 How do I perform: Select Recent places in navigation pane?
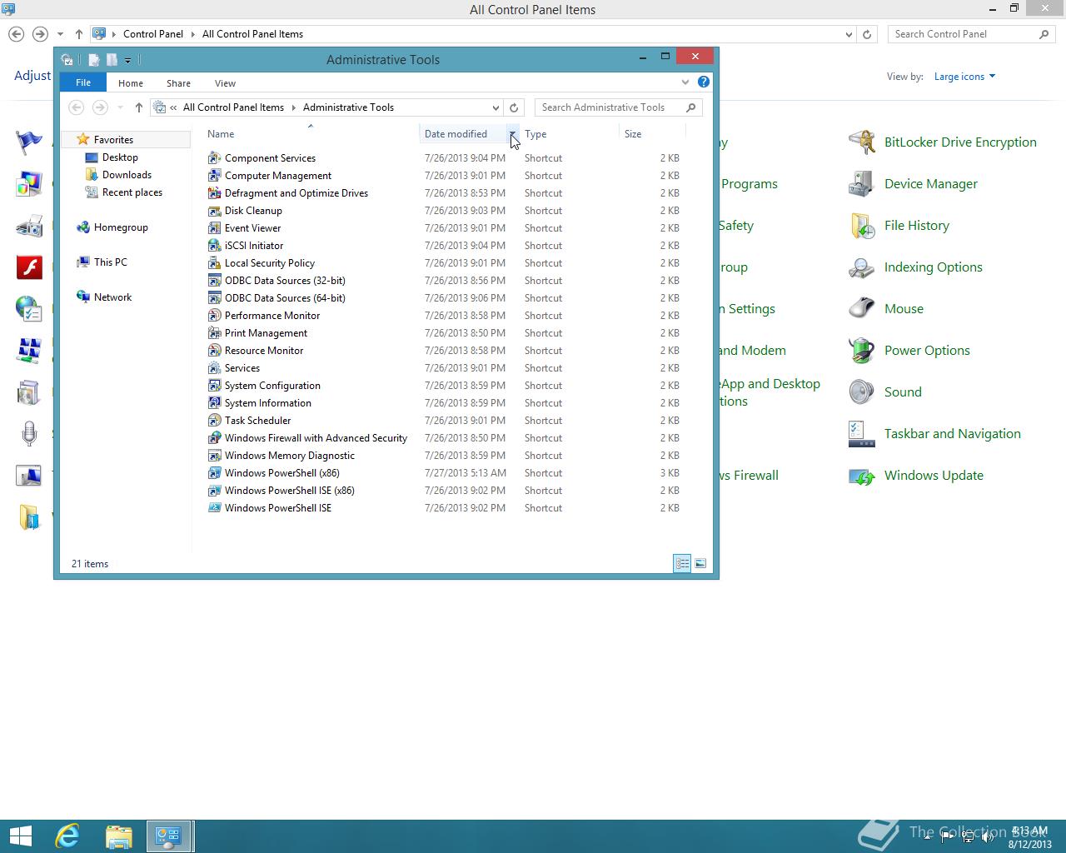click(132, 192)
